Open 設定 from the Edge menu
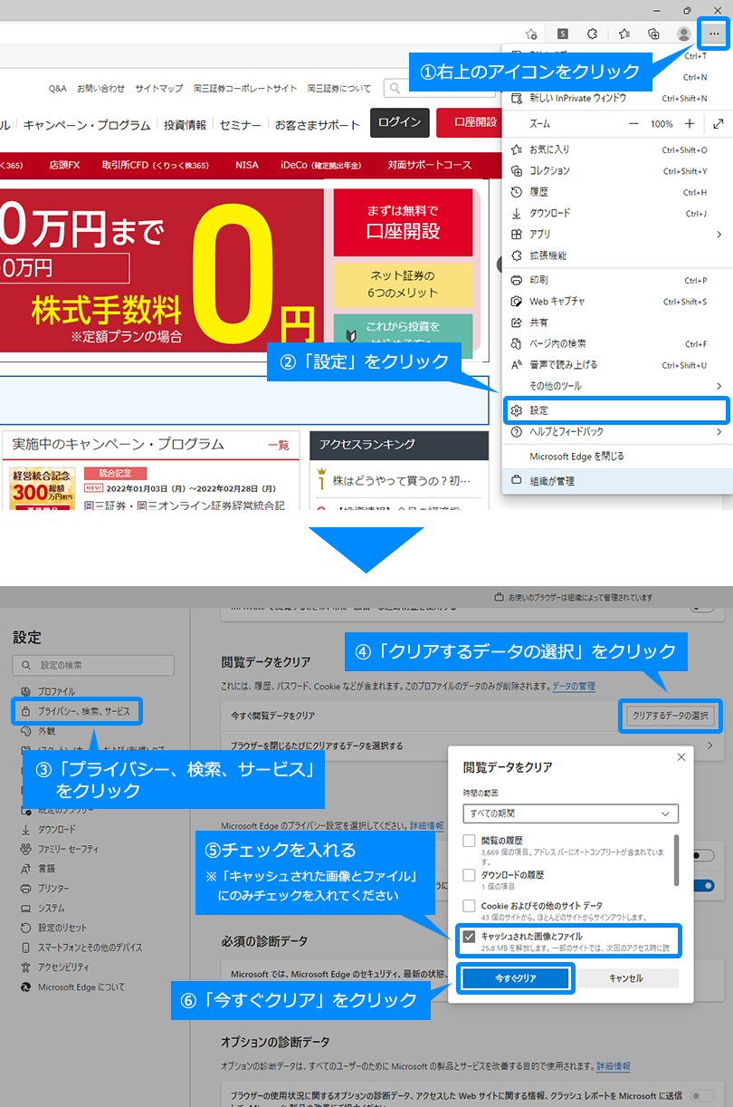The height and width of the screenshot is (1107, 733). 617,410
